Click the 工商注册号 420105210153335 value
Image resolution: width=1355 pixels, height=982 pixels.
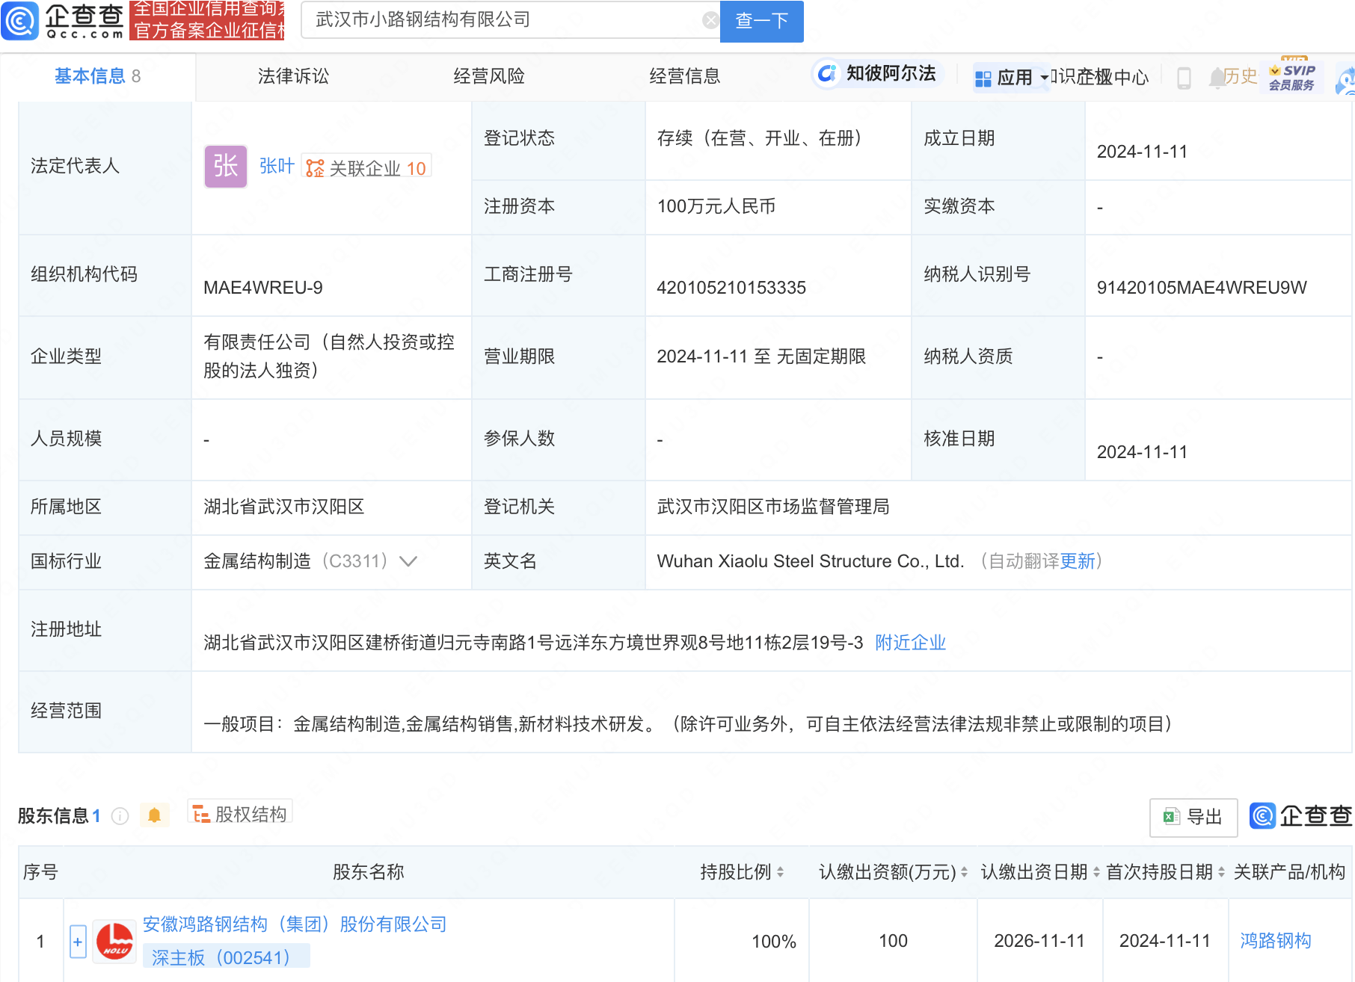click(x=731, y=288)
